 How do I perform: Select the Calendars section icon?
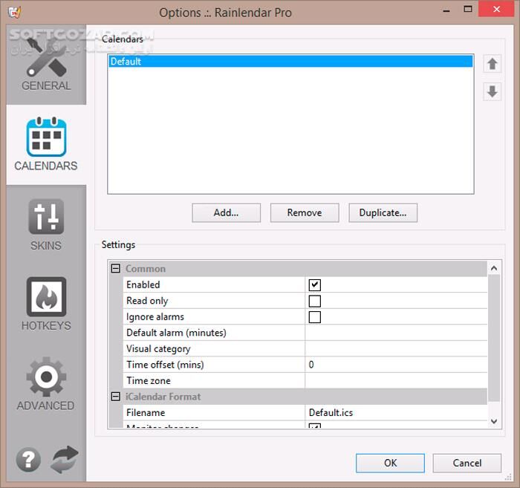click(x=46, y=137)
